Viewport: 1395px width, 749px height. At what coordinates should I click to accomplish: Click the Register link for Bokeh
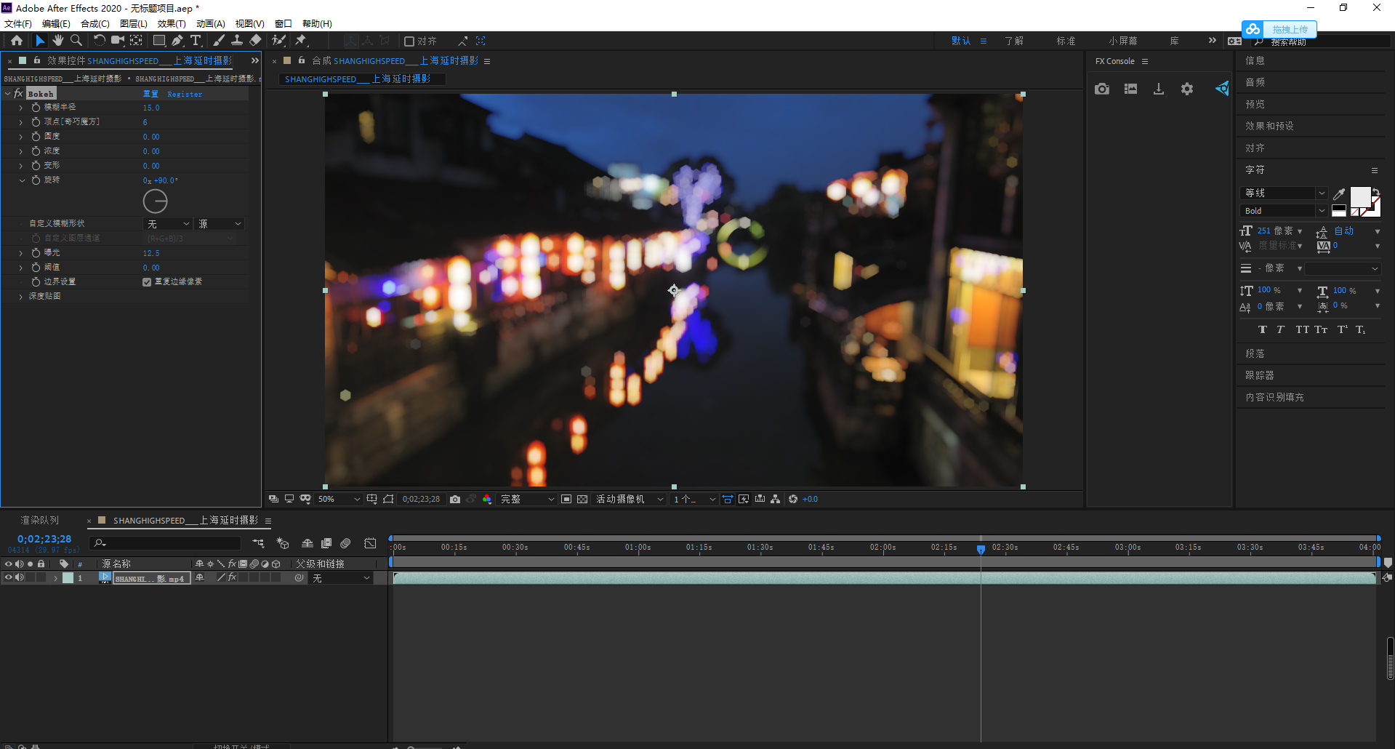click(185, 94)
